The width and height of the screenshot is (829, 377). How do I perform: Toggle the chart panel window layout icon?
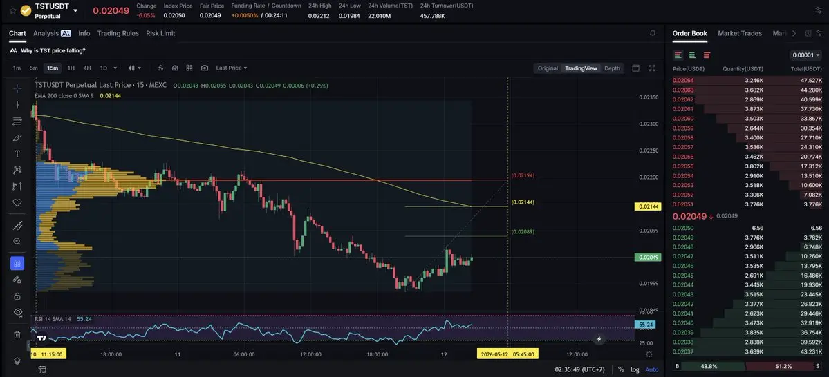[x=636, y=68]
